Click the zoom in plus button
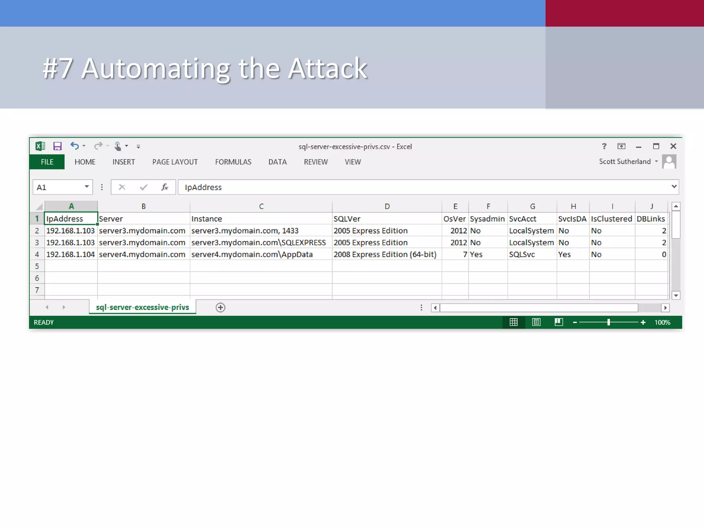Viewport: 704px width, 528px height. (643, 322)
